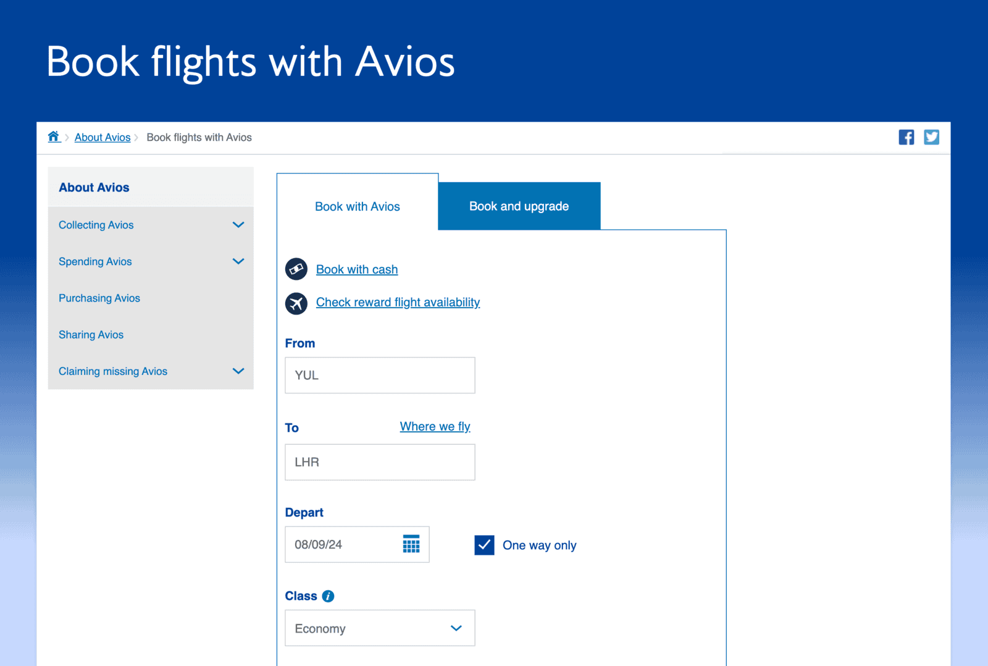This screenshot has height=666, width=988.
Task: Click the airplane icon for reward availability
Action: [x=296, y=303]
